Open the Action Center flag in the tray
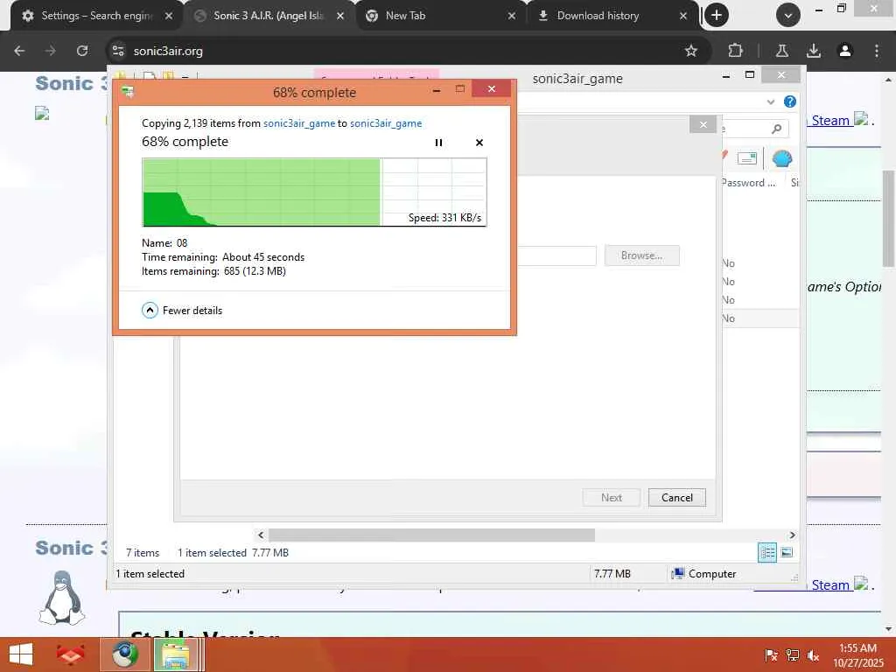This screenshot has width=896, height=672. click(x=771, y=655)
